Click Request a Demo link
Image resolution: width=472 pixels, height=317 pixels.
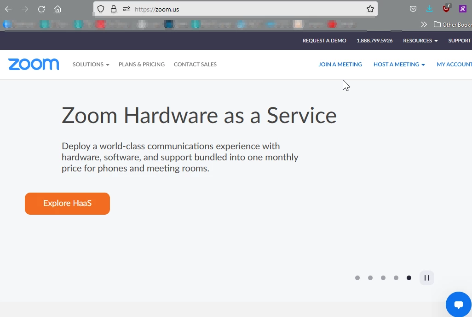tap(324, 41)
